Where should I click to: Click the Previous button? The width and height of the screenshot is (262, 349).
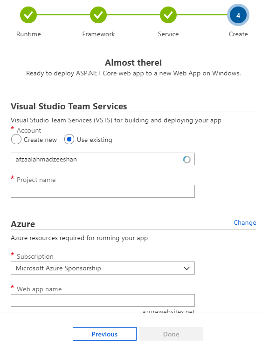[x=104, y=334]
